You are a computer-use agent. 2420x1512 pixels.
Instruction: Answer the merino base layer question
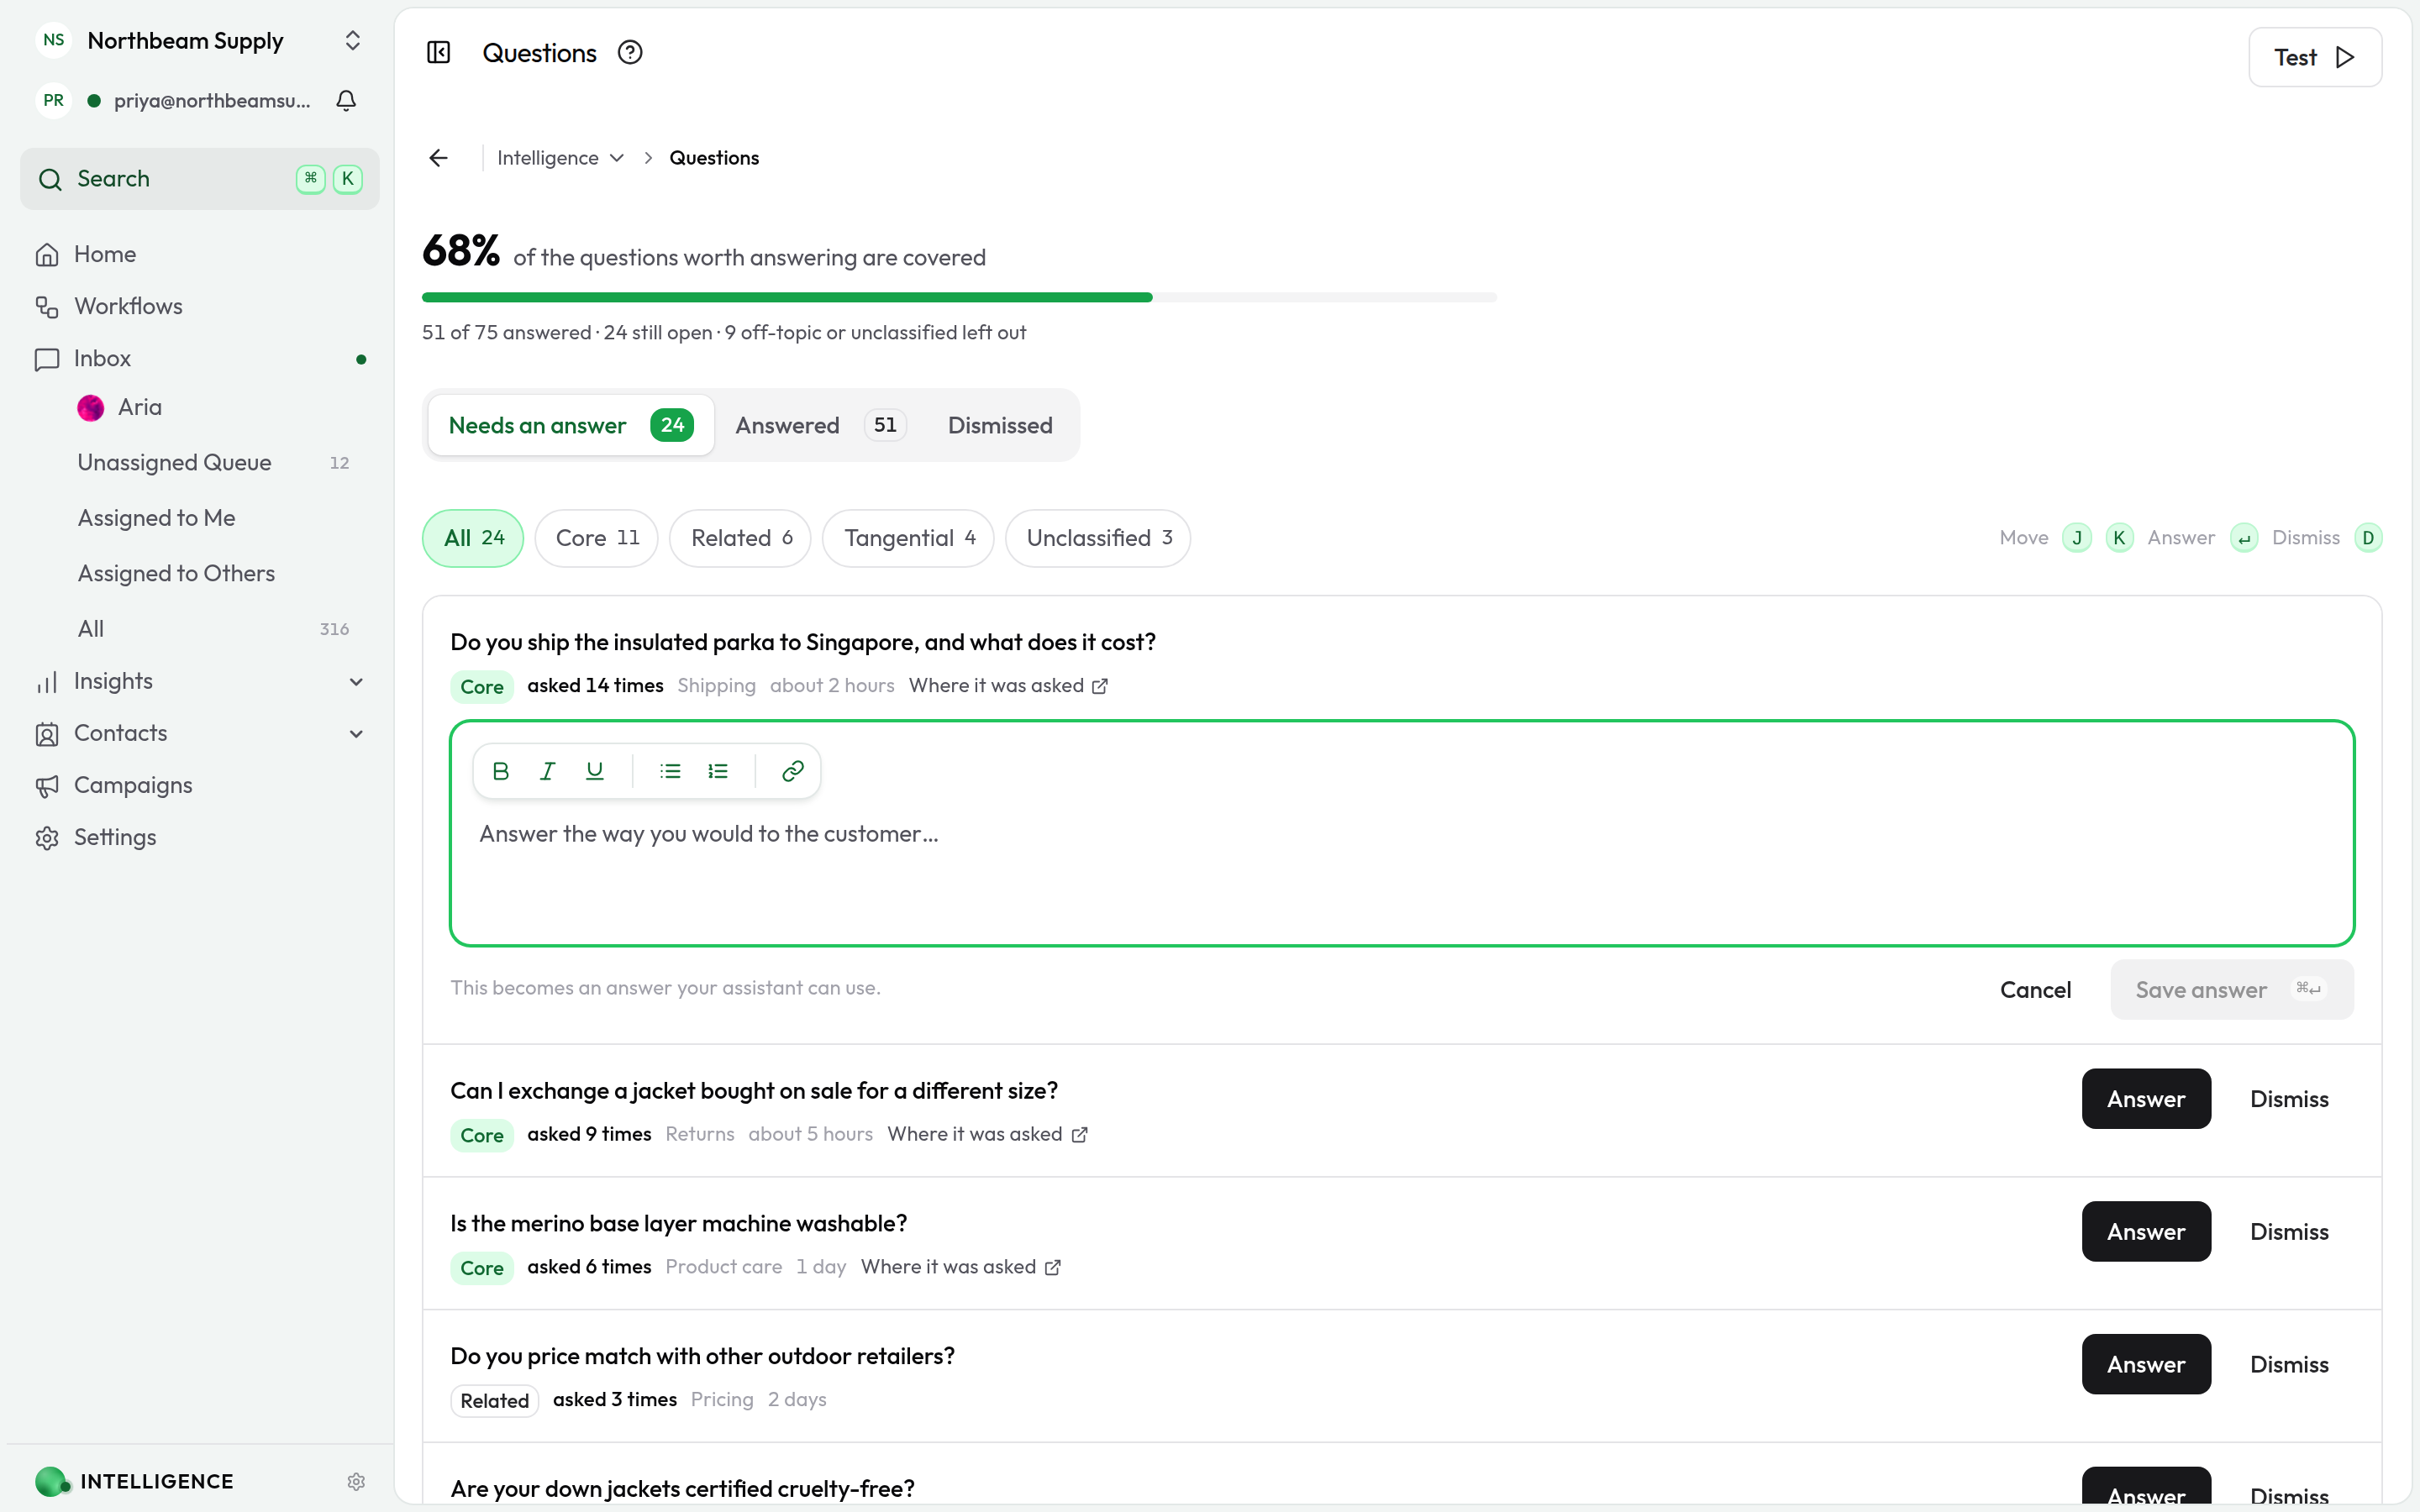2146,1232
